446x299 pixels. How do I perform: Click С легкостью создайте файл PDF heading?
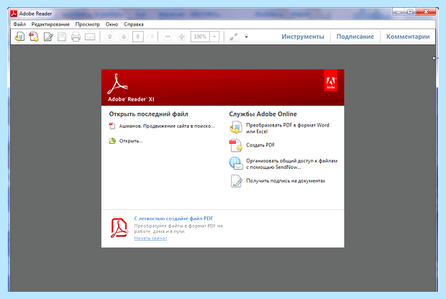click(173, 218)
